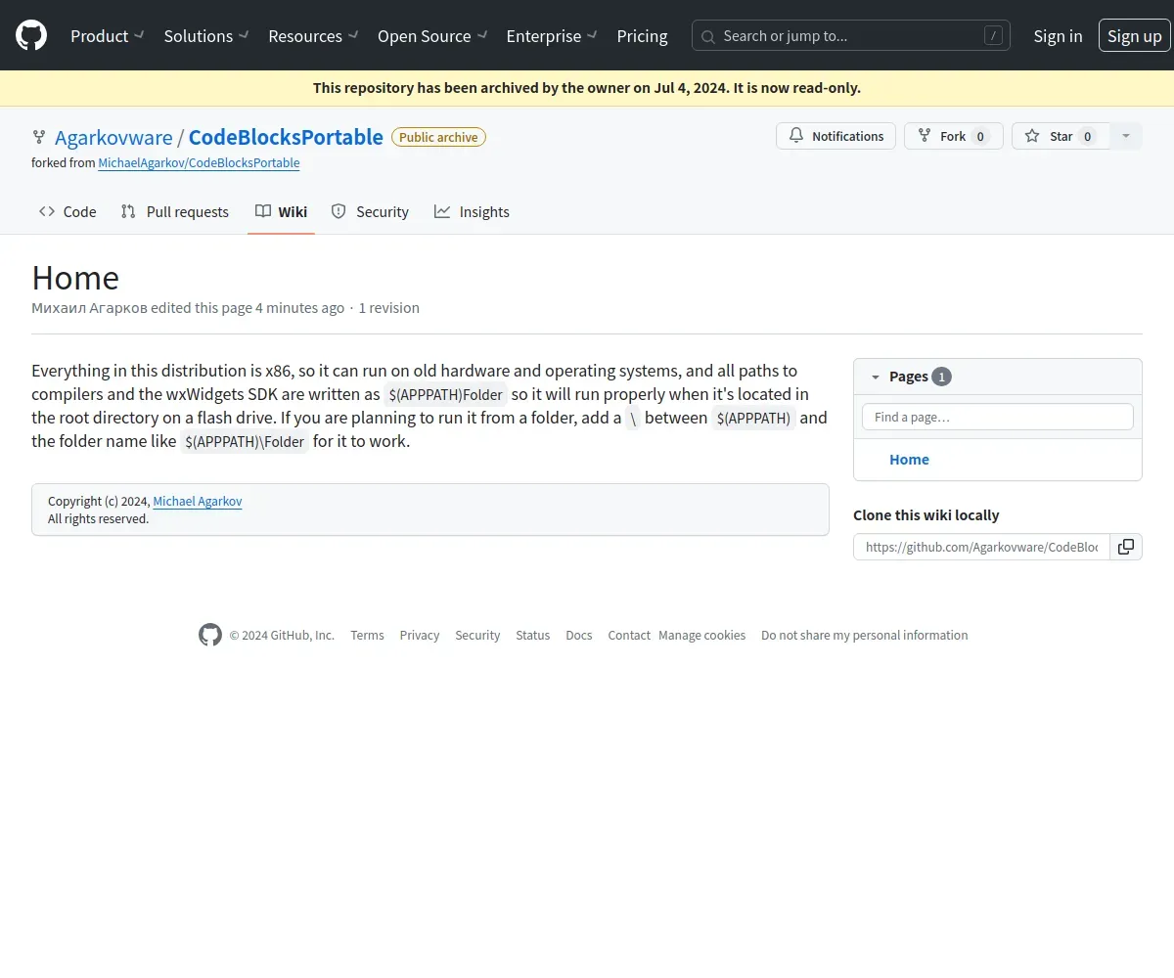
Task: Focus the Search or jump to field
Action: [851, 35]
